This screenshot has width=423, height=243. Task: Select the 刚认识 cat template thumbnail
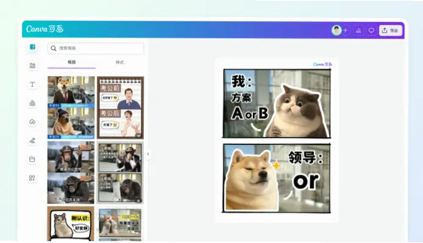pyautogui.click(x=71, y=224)
